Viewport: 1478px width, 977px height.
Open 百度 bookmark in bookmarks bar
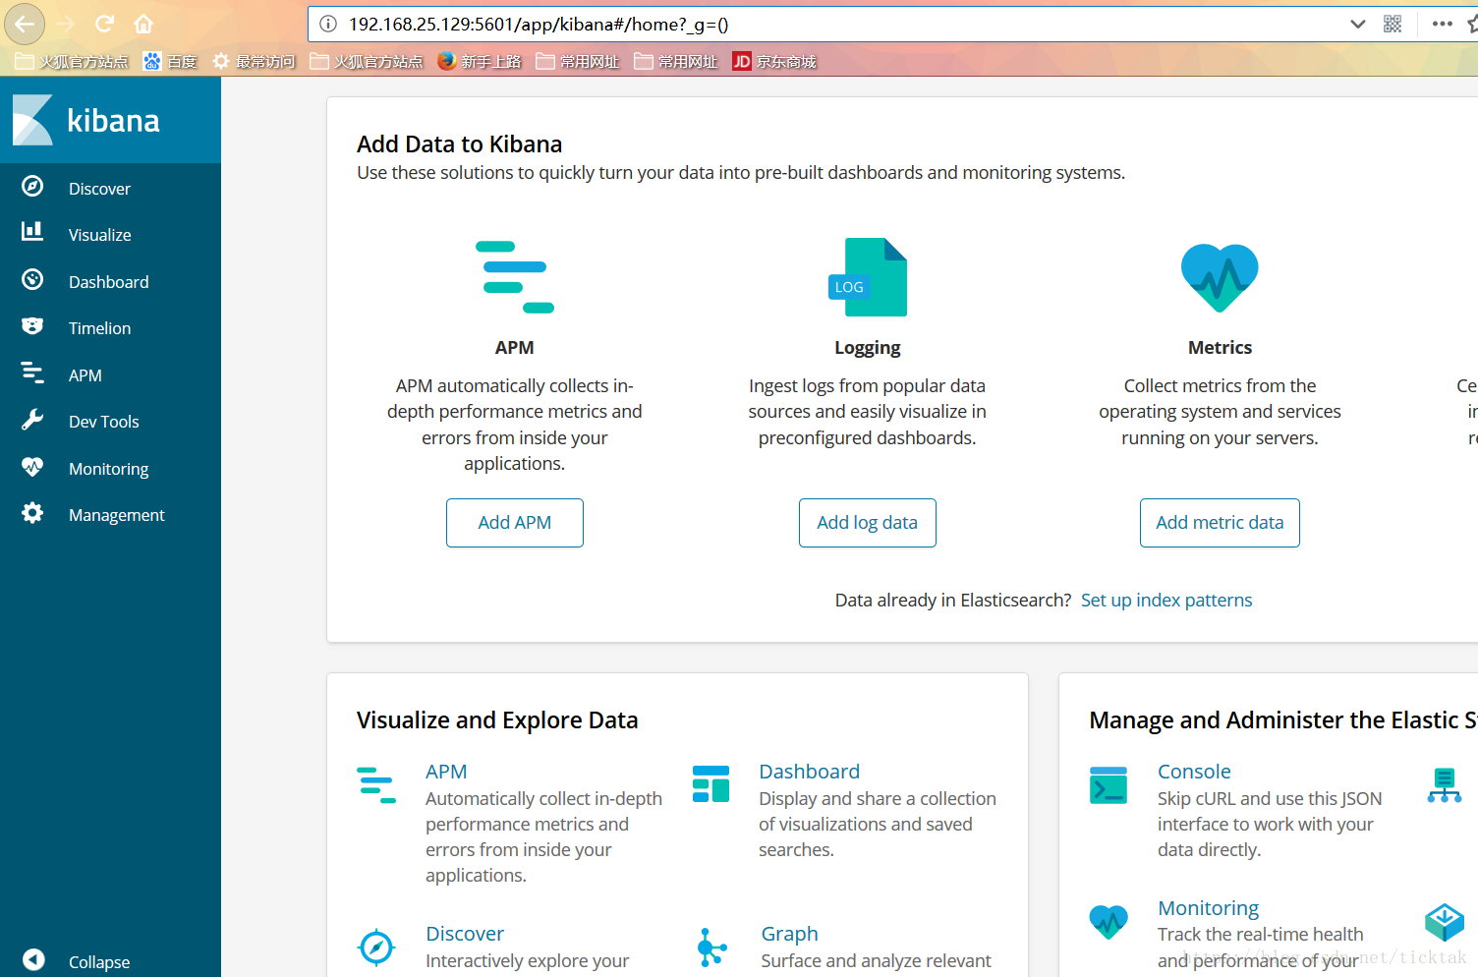tap(170, 61)
